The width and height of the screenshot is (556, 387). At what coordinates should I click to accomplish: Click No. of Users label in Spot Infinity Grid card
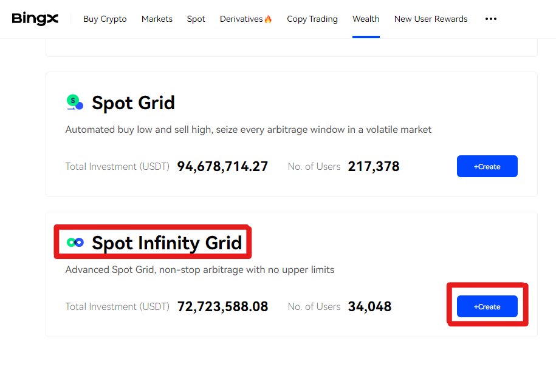tap(314, 306)
